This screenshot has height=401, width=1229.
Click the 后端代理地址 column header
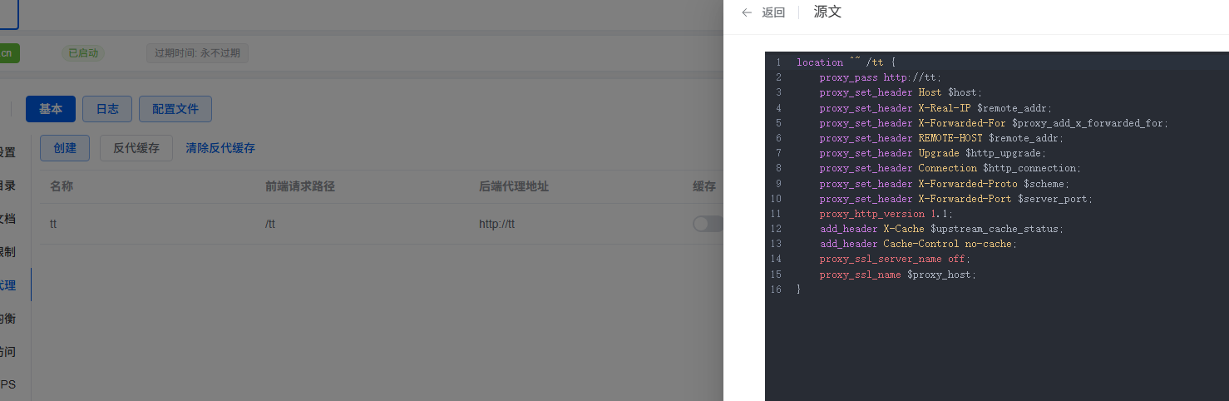(x=514, y=186)
